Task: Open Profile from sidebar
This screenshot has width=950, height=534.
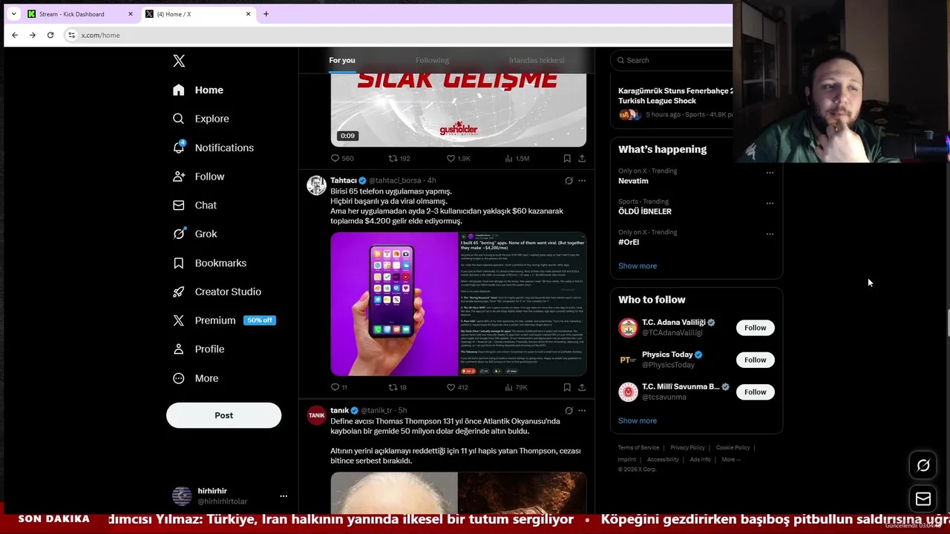Action: [198, 349]
